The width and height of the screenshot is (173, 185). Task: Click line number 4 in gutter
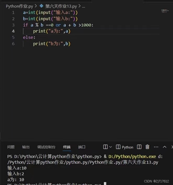[x=13, y=31]
